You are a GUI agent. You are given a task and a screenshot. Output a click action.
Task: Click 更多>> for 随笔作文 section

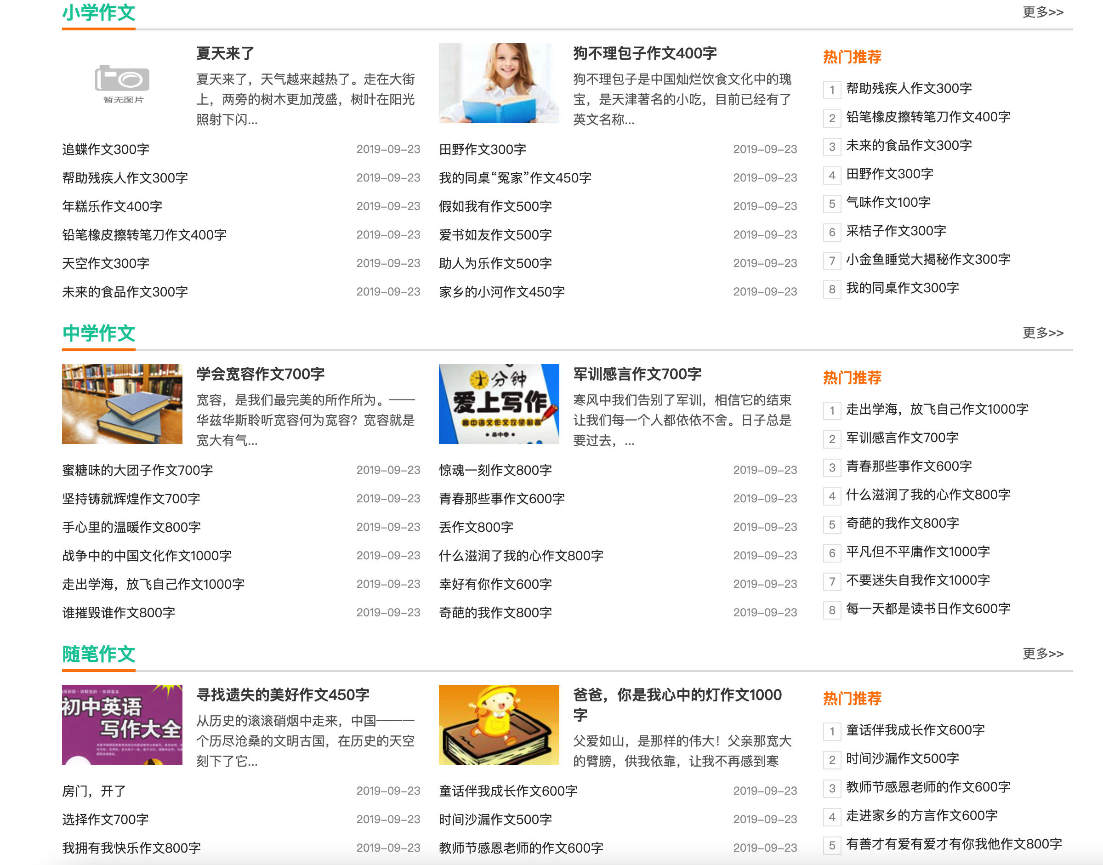pyautogui.click(x=1043, y=653)
